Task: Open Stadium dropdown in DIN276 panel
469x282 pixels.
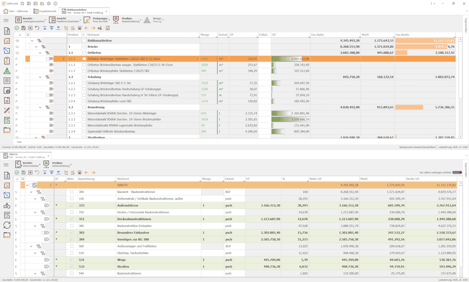Action: (58, 164)
